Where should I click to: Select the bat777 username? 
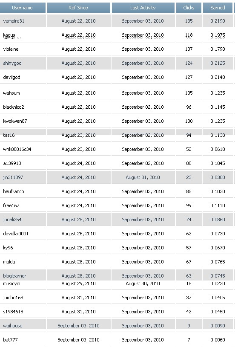[10, 340]
